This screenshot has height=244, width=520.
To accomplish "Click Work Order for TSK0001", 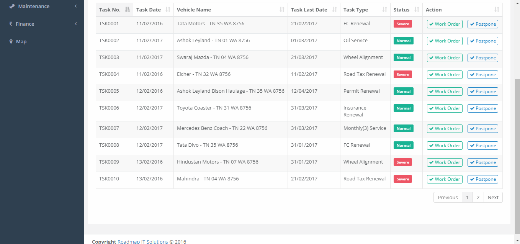I will click(445, 24).
